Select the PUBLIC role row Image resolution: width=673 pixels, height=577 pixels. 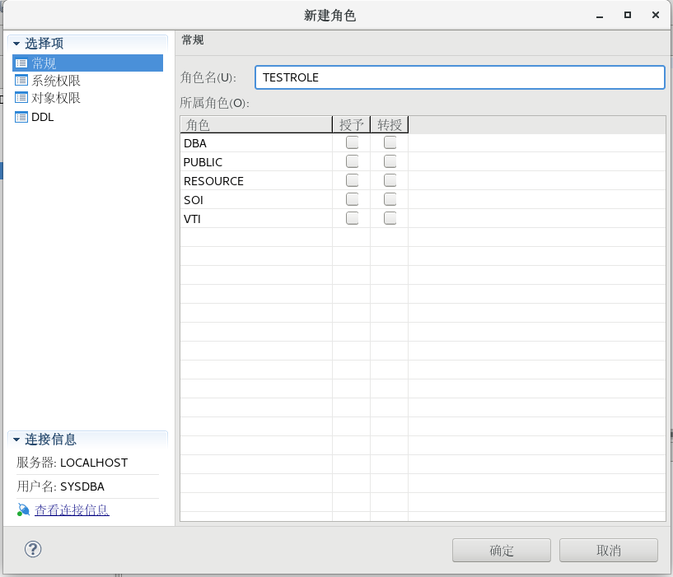[x=247, y=161]
